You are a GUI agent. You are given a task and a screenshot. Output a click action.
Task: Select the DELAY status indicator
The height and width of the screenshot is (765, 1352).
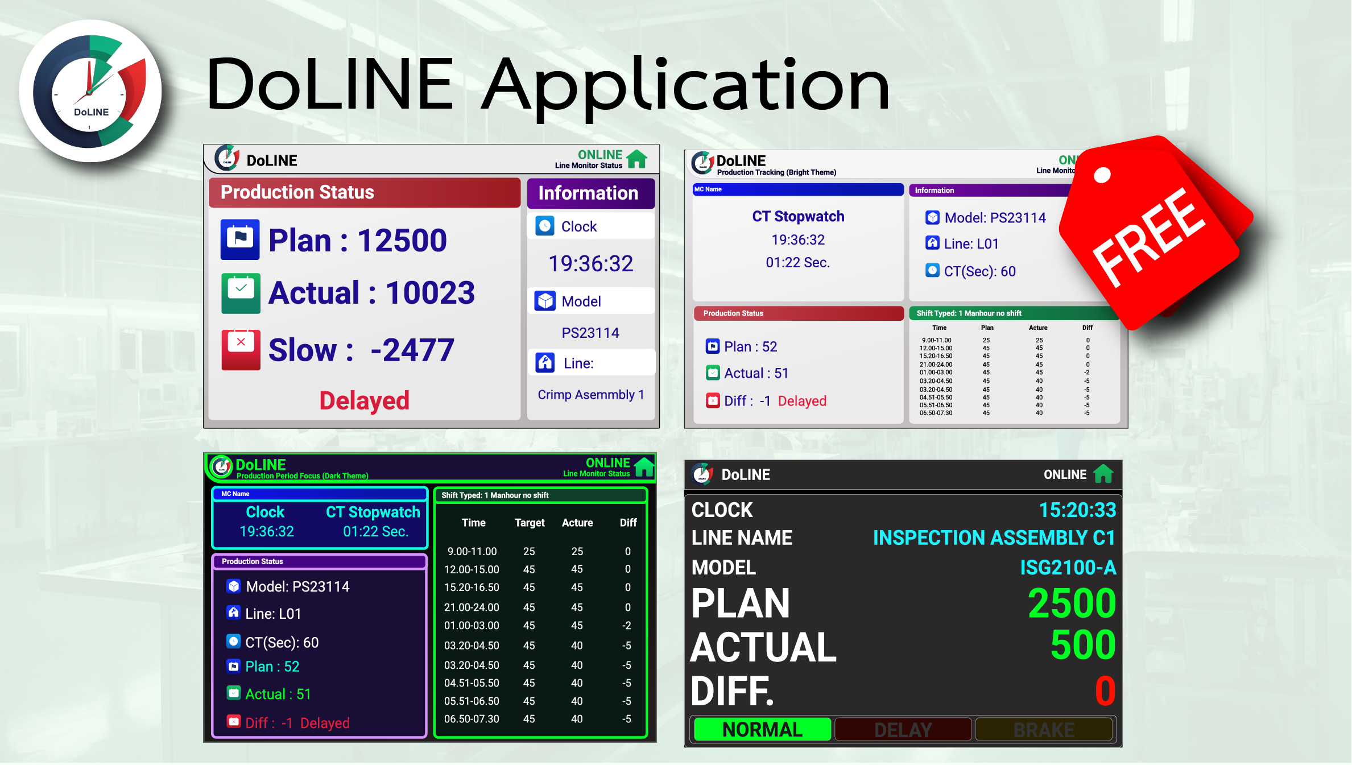tap(903, 729)
